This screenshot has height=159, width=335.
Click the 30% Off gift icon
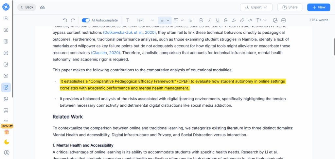tap(7, 132)
